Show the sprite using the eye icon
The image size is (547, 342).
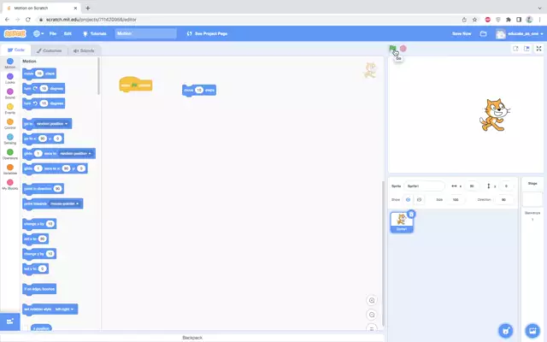(x=408, y=199)
